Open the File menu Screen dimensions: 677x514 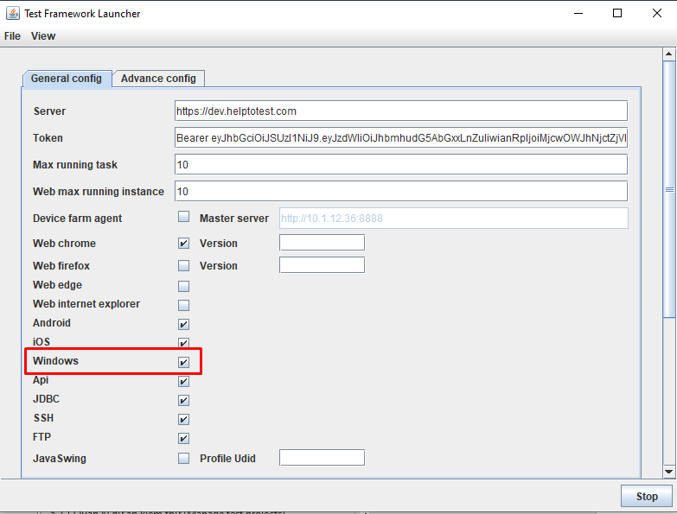(x=12, y=36)
